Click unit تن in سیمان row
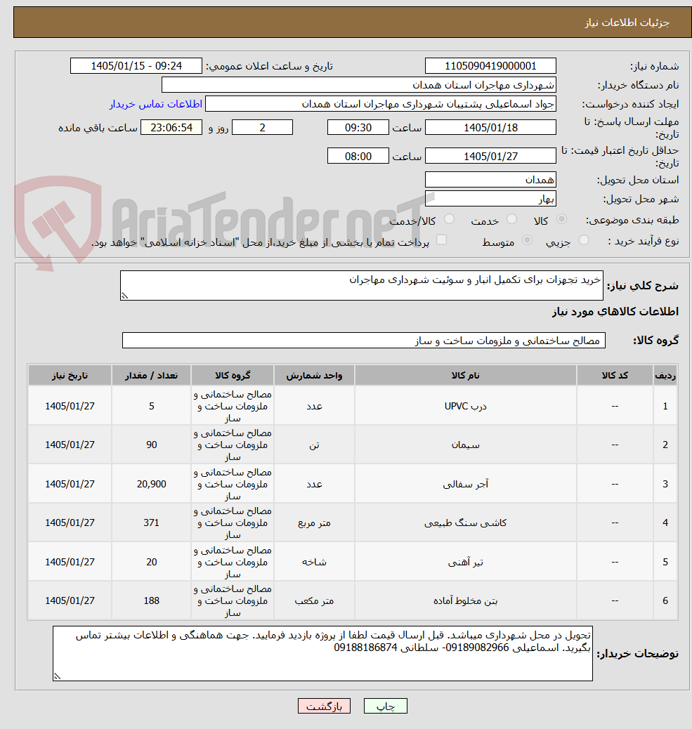692x729 pixels. point(314,445)
